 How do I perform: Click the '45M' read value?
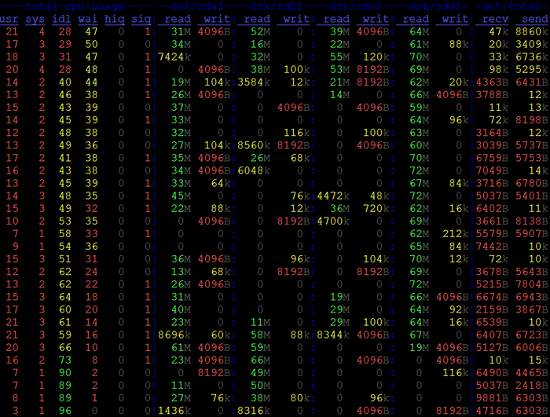[181, 196]
